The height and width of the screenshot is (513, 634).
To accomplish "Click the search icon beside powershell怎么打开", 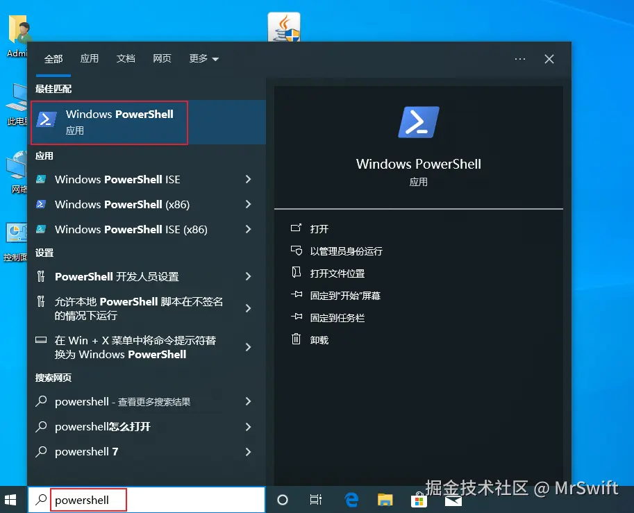I will (x=41, y=426).
